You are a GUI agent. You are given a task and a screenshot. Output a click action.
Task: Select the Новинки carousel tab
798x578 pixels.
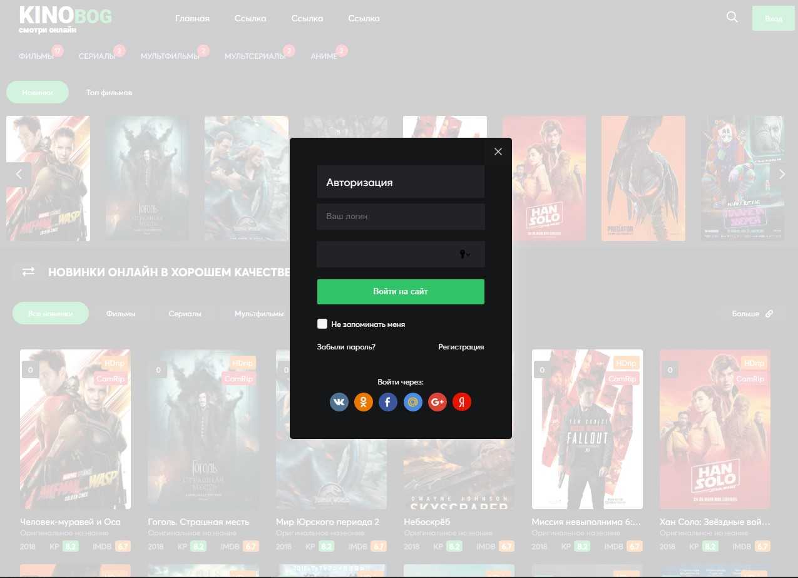tap(38, 93)
